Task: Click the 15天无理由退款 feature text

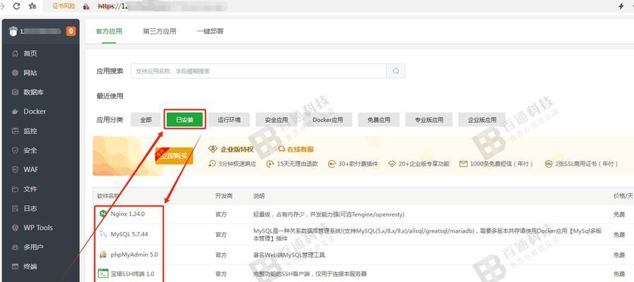Action: (x=298, y=164)
